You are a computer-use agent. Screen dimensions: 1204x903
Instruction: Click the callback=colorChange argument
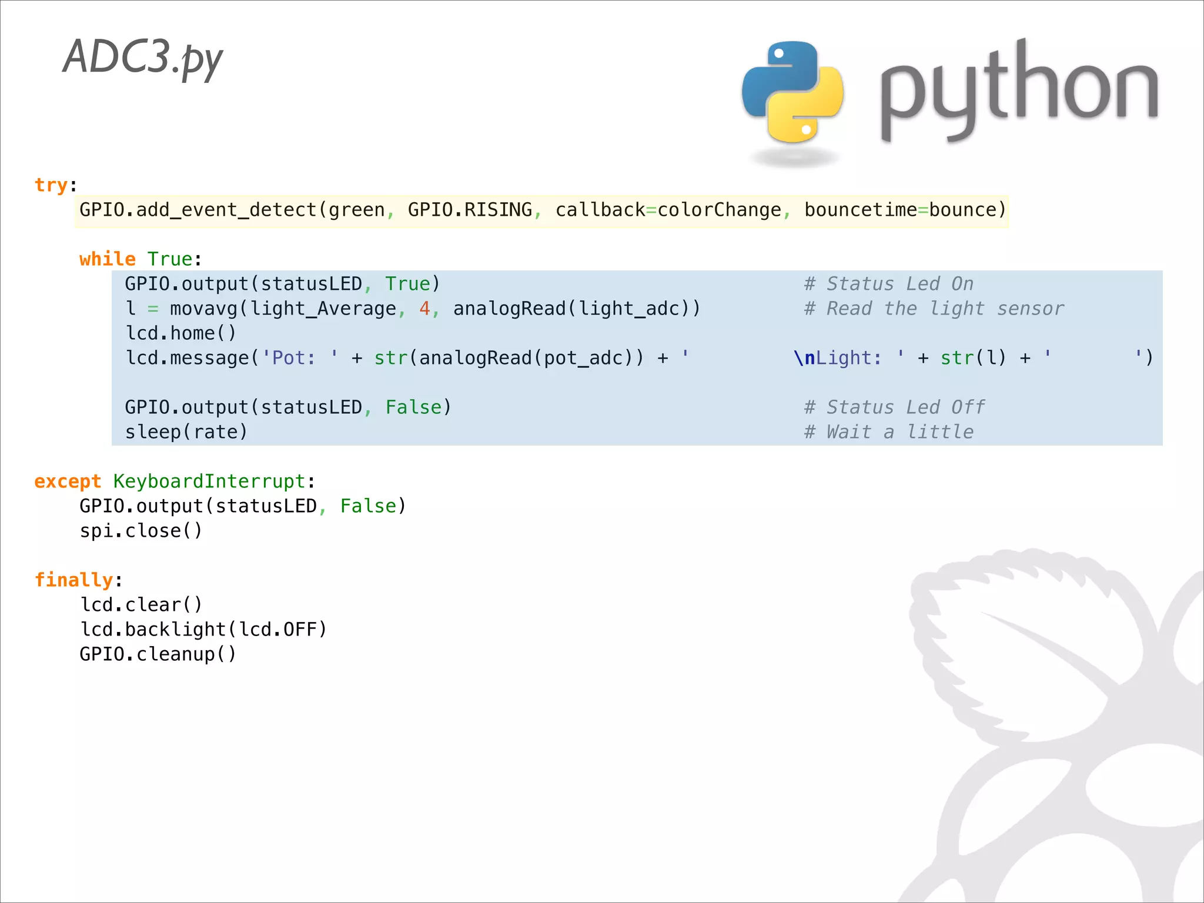coord(668,210)
